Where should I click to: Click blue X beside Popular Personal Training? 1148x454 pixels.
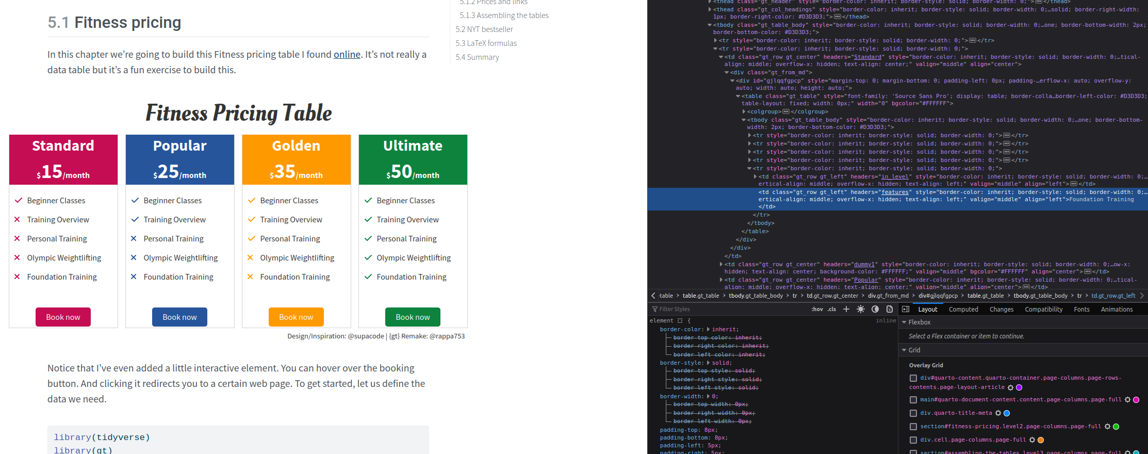coord(134,238)
